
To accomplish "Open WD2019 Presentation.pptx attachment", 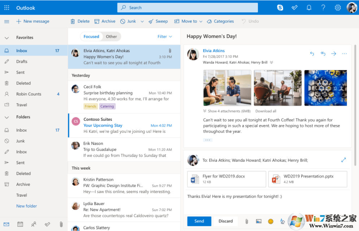I will [308, 179].
